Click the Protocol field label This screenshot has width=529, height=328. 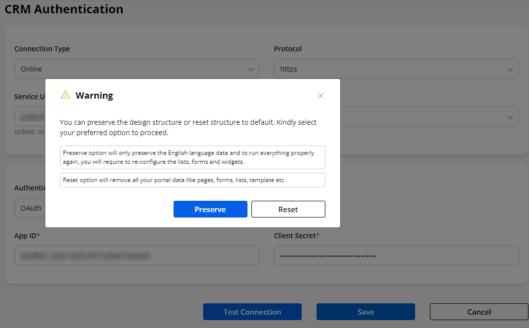288,49
